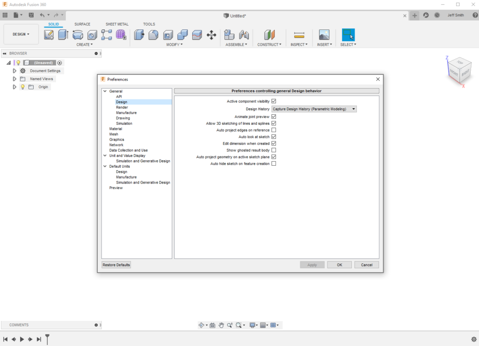Viewport: 479px width, 346px height.
Task: Click the Extrude tool icon
Action: [x=63, y=35]
